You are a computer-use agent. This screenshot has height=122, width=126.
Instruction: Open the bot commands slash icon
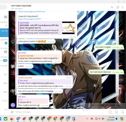coord(110,112)
